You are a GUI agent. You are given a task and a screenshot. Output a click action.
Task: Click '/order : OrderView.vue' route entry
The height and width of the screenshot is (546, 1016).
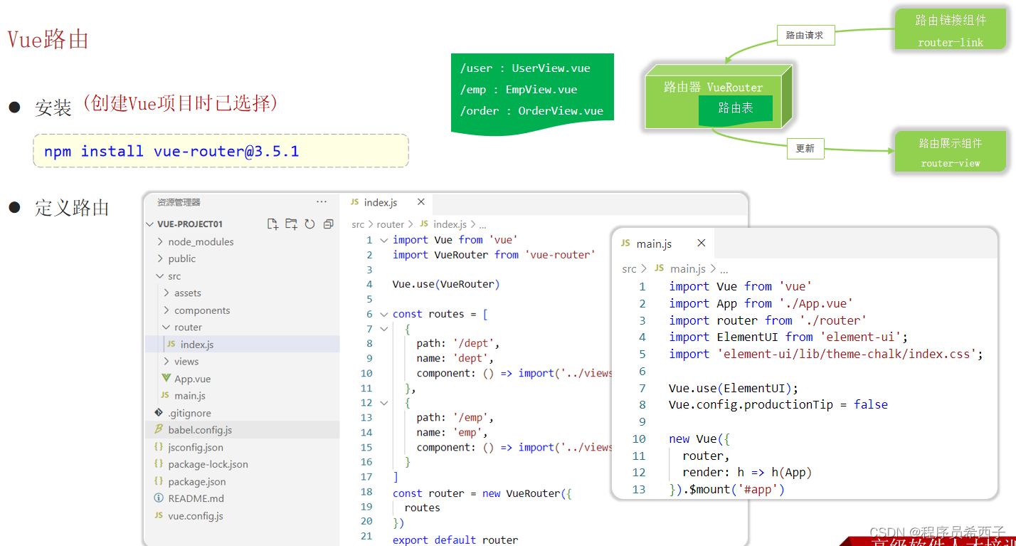[531, 111]
